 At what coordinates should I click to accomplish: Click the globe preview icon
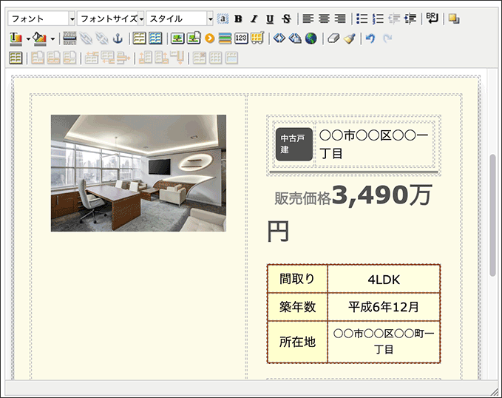coord(311,38)
